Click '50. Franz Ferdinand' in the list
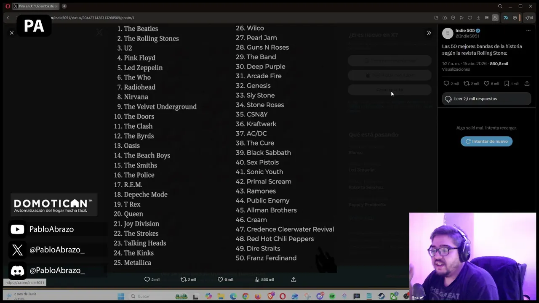 pyautogui.click(x=266, y=258)
